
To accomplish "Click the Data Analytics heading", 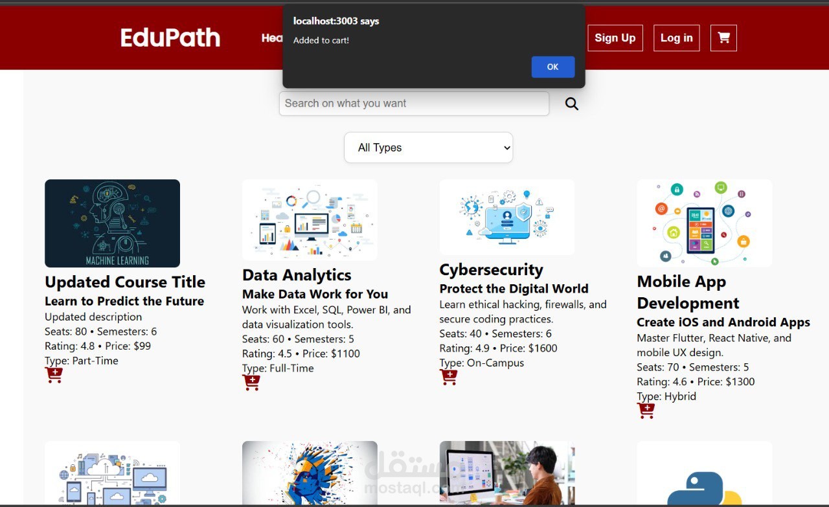I will pyautogui.click(x=297, y=275).
